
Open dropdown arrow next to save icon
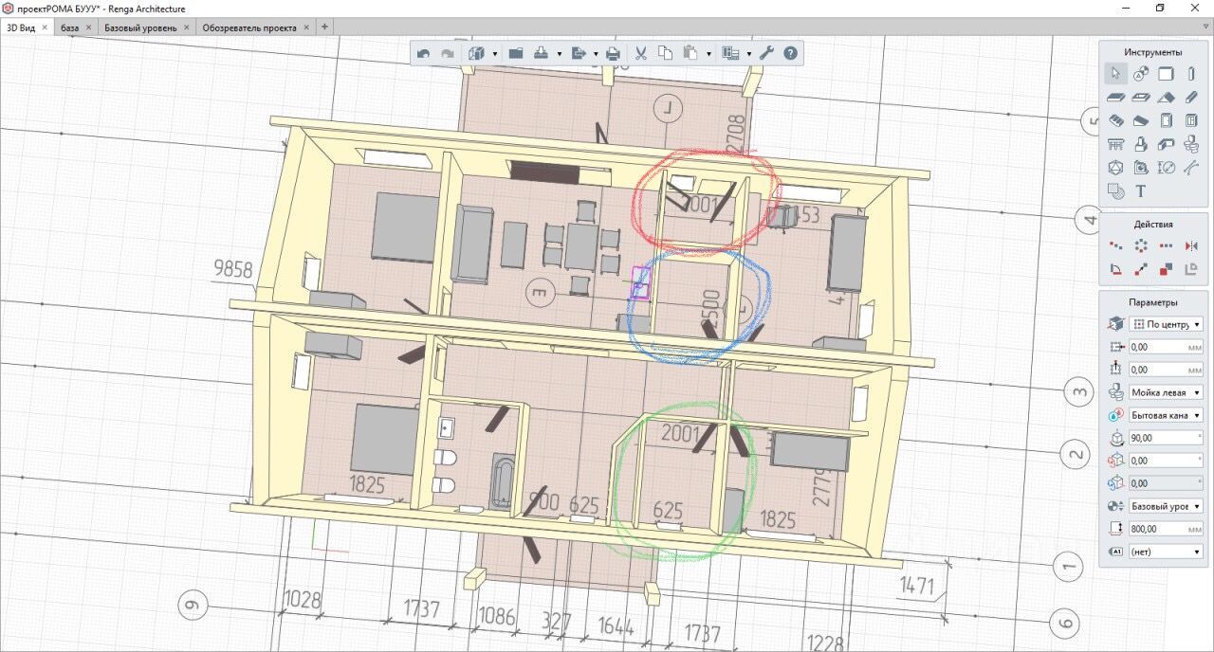tap(560, 54)
